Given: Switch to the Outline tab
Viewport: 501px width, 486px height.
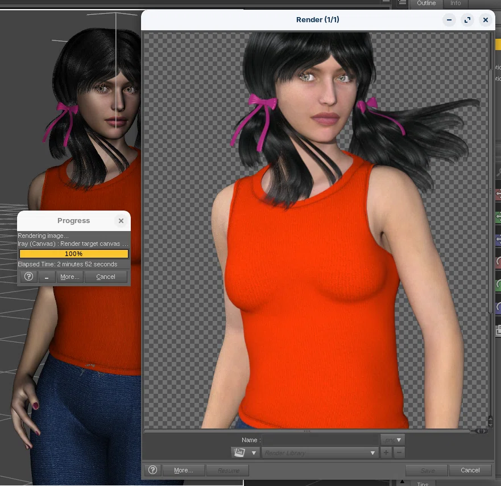Looking at the screenshot, I should 427,3.
